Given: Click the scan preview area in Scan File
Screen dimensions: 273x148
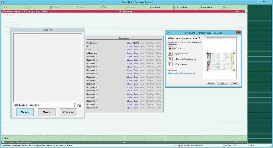Looking at the screenshot, I should pos(48,67).
